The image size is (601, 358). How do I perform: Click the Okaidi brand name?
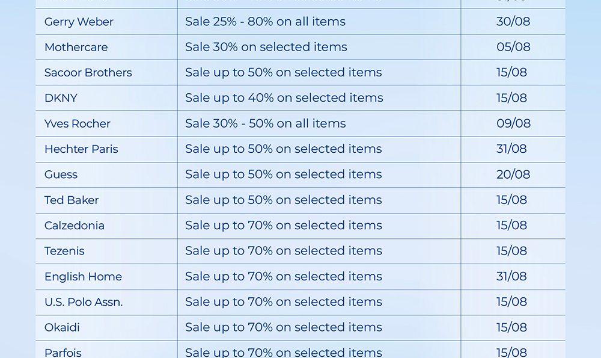(x=62, y=327)
